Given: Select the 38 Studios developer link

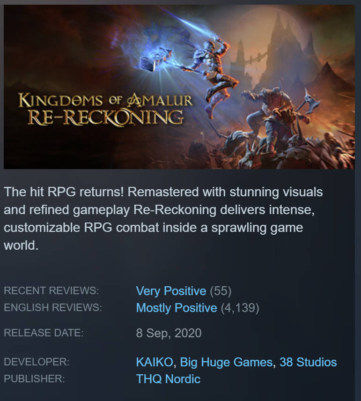Looking at the screenshot, I should pyautogui.click(x=308, y=362).
